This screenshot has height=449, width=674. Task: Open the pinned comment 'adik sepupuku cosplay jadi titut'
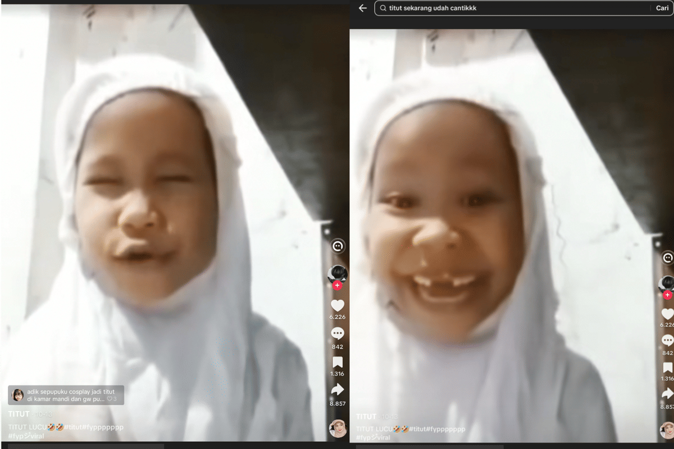point(66,395)
